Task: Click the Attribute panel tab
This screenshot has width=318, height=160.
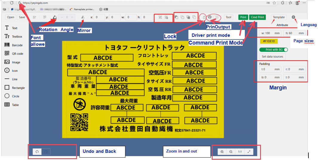Action: [282, 25]
